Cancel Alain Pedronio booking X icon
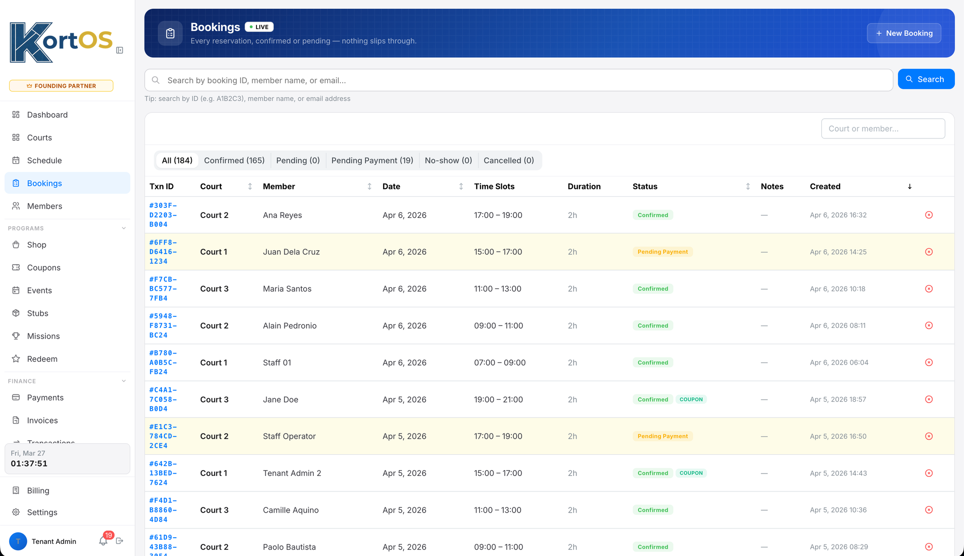Image resolution: width=964 pixels, height=556 pixels. (929, 325)
